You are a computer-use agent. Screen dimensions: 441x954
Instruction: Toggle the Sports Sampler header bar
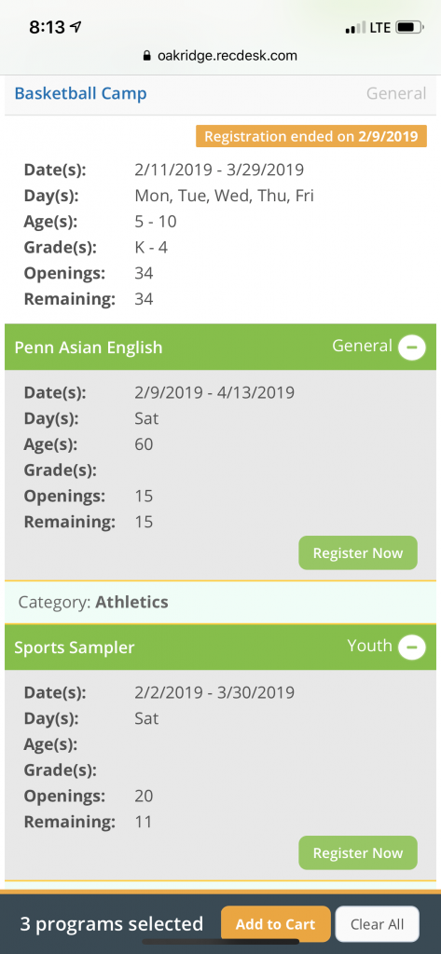pos(220,647)
